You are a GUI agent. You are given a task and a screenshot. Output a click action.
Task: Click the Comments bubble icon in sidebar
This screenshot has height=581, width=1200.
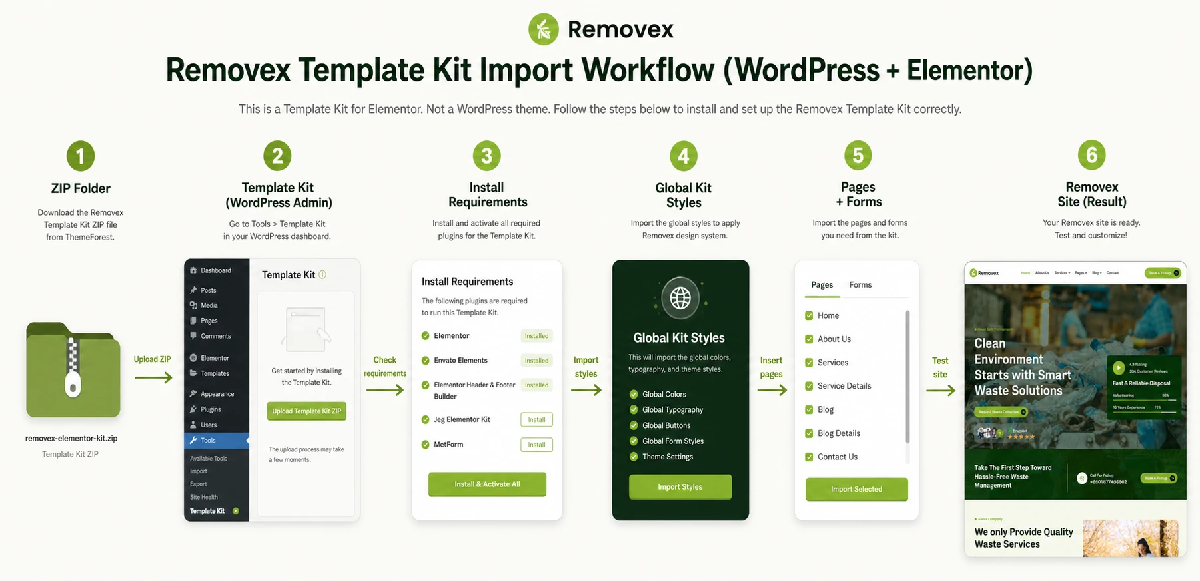(x=193, y=336)
